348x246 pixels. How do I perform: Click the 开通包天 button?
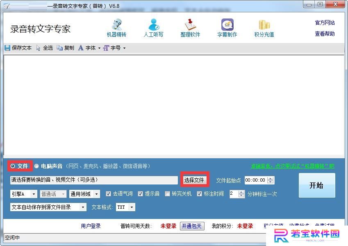192,226
